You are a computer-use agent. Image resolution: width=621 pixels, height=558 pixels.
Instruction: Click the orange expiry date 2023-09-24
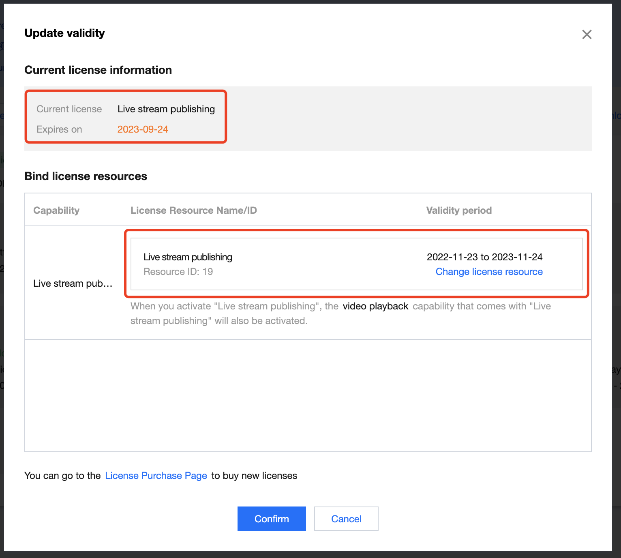(x=143, y=129)
